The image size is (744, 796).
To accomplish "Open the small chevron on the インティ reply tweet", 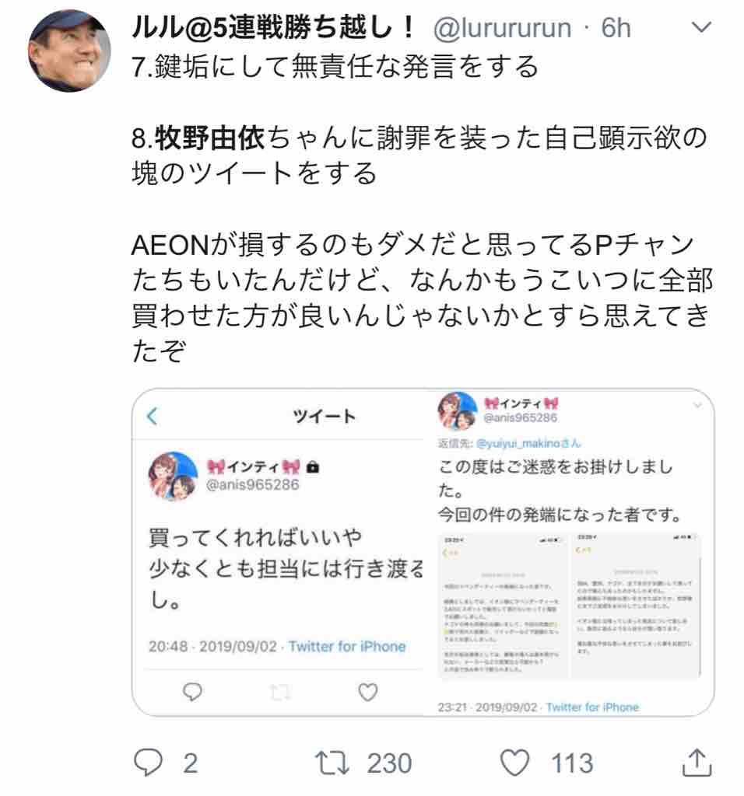I will coord(698,404).
